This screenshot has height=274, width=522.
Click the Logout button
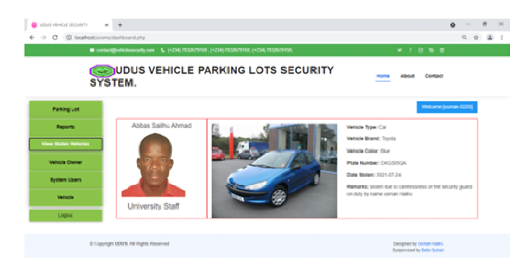tap(65, 215)
